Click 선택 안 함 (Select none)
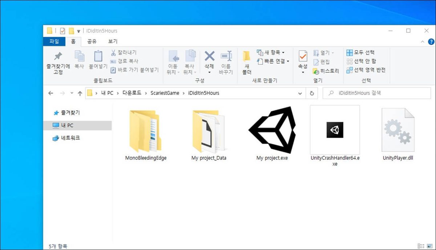This screenshot has width=436, height=250. tap(361, 61)
